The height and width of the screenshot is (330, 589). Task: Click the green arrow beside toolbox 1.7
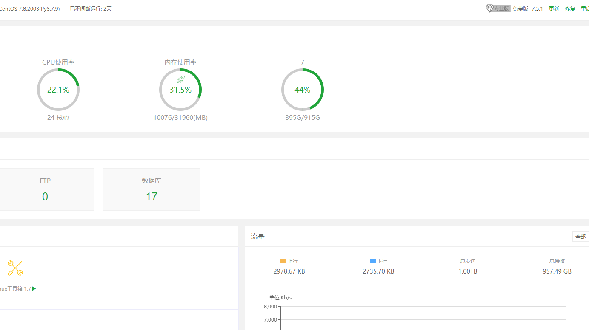click(34, 289)
